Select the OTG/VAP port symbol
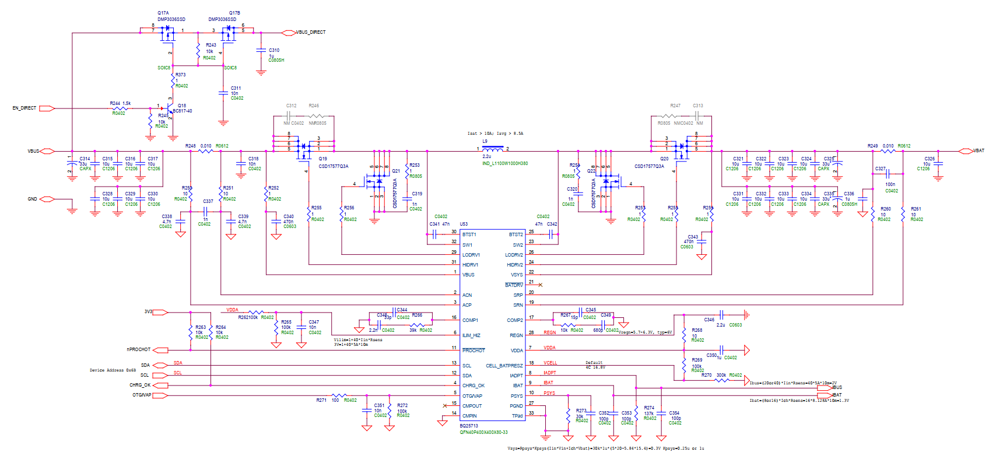This screenshot has width=989, height=459. coord(160,395)
